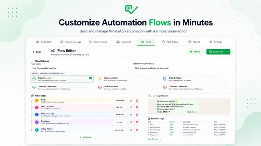Edit the Send Discount step
261x146 pixels.
[131, 107]
